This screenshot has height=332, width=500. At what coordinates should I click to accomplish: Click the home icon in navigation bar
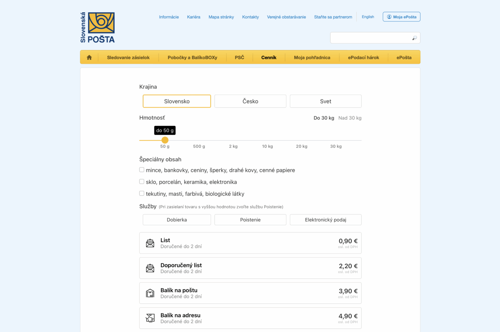pos(89,57)
